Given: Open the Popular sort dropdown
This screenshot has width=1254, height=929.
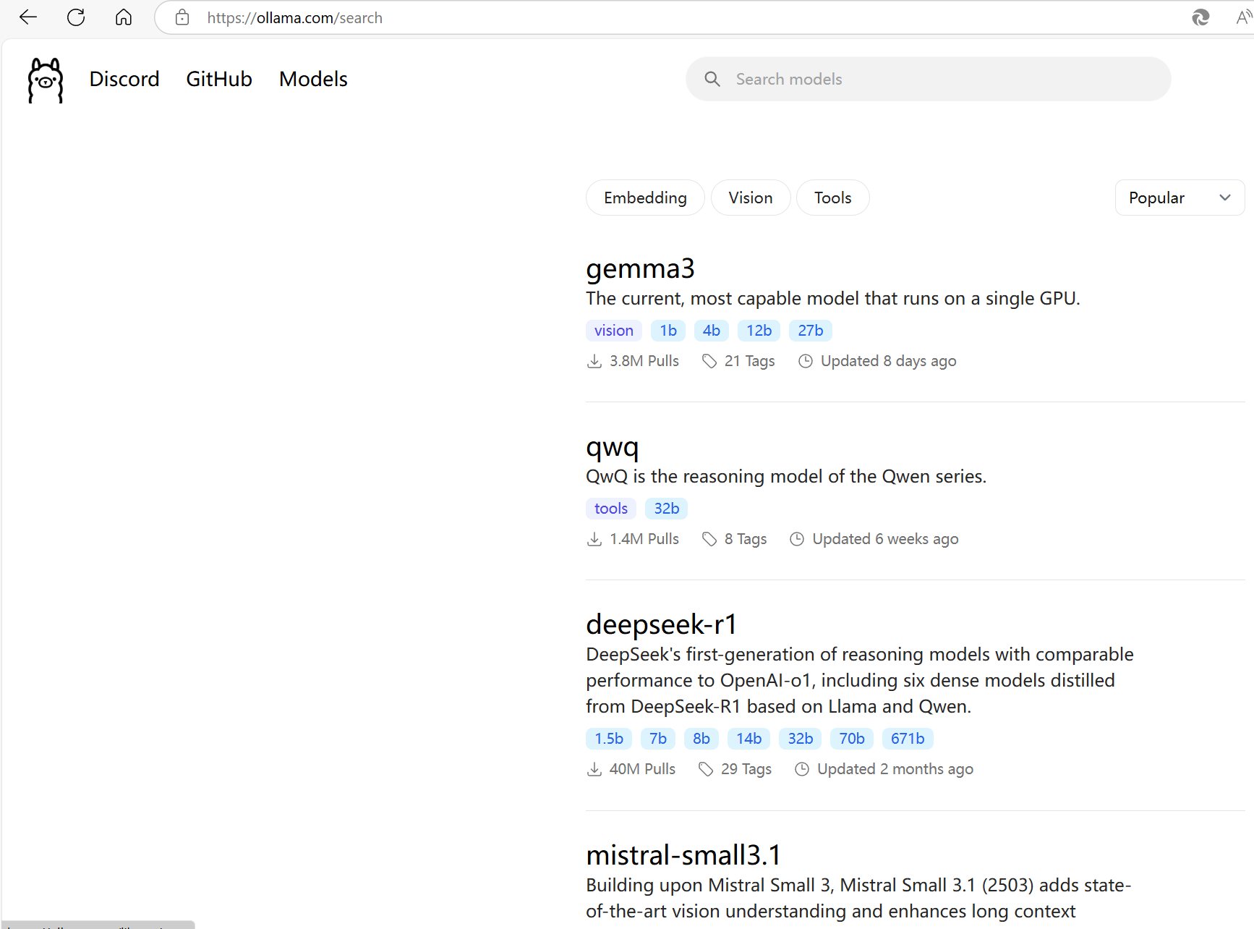Looking at the screenshot, I should 1180,198.
